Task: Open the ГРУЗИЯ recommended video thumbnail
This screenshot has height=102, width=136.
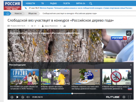Action: [x=25, y=77]
